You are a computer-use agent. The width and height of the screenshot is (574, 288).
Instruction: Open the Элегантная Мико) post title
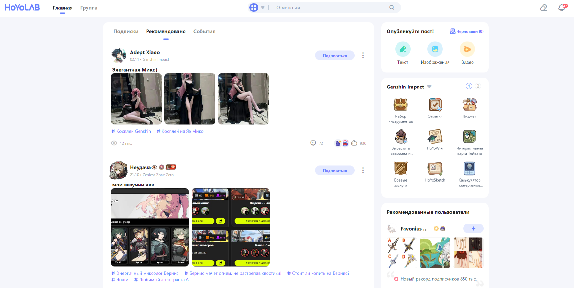(x=135, y=70)
